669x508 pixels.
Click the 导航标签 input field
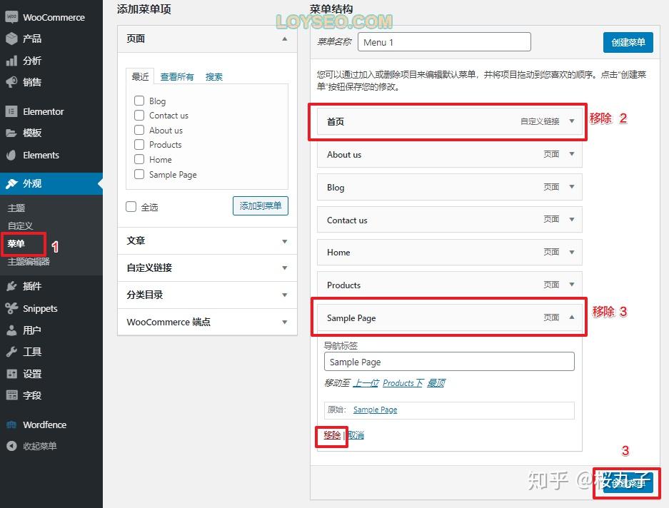tap(449, 362)
